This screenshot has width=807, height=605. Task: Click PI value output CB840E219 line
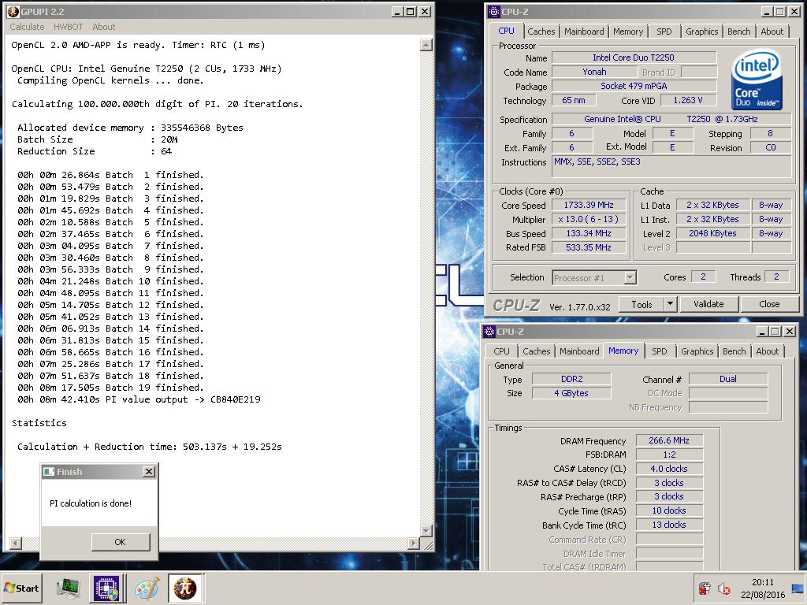coord(139,399)
